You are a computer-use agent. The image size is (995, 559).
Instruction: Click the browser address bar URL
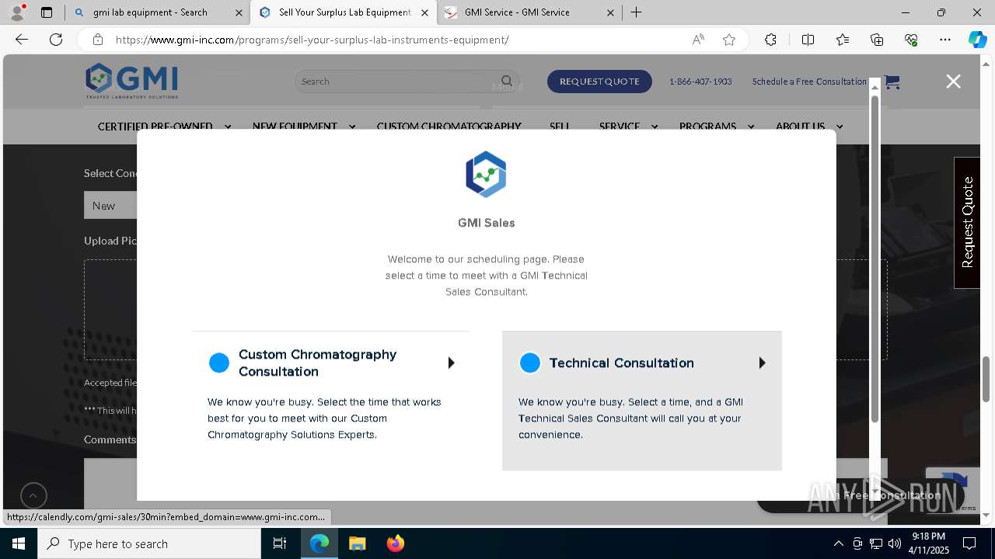pyautogui.click(x=312, y=40)
